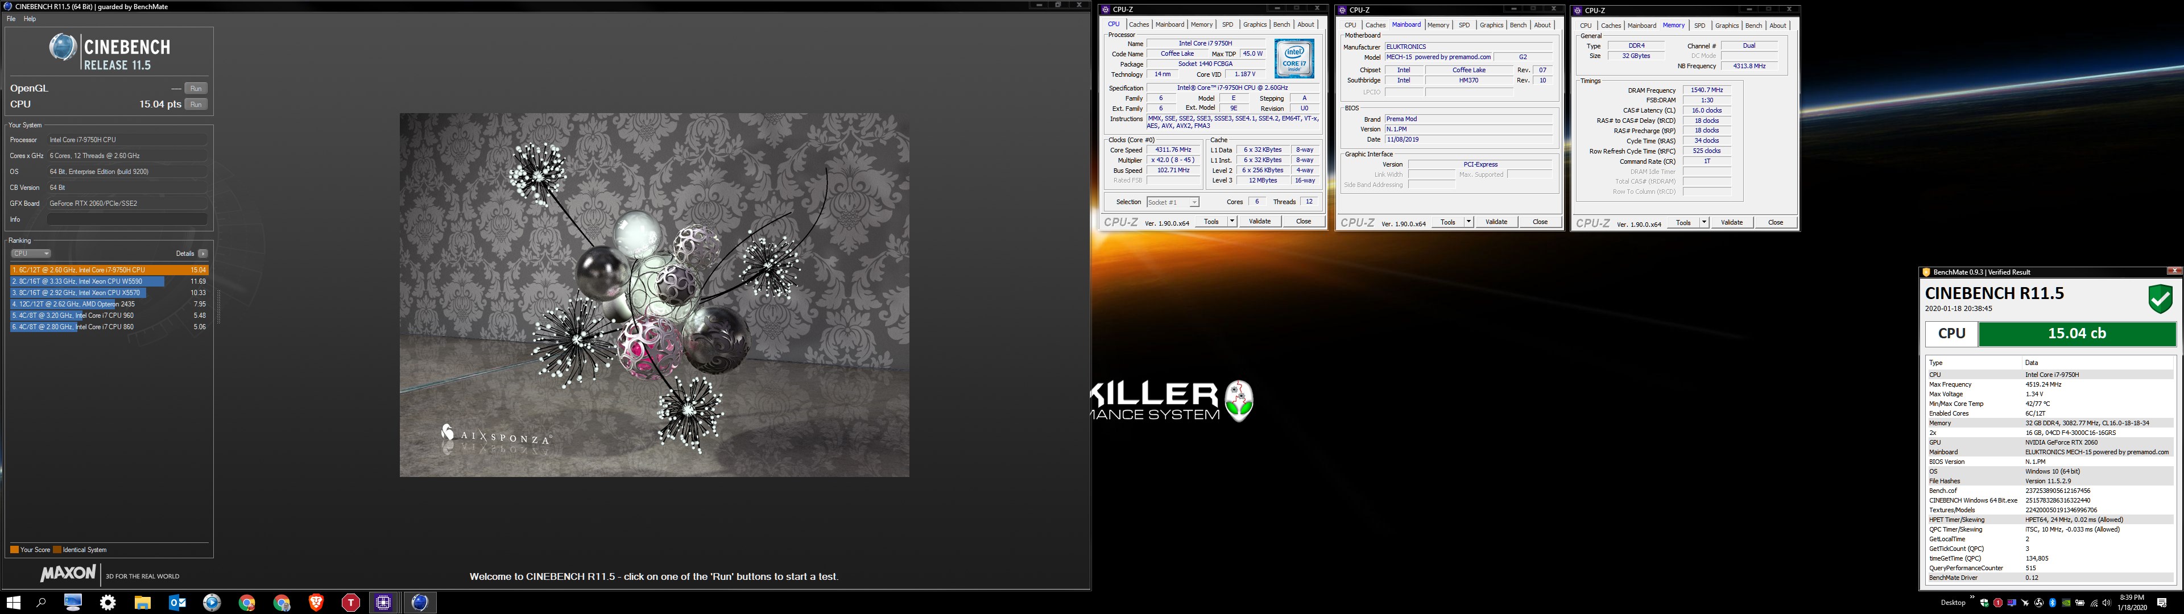Select the Intel Xeon W5590 ranking bar
2184x614 pixels.
click(x=88, y=281)
